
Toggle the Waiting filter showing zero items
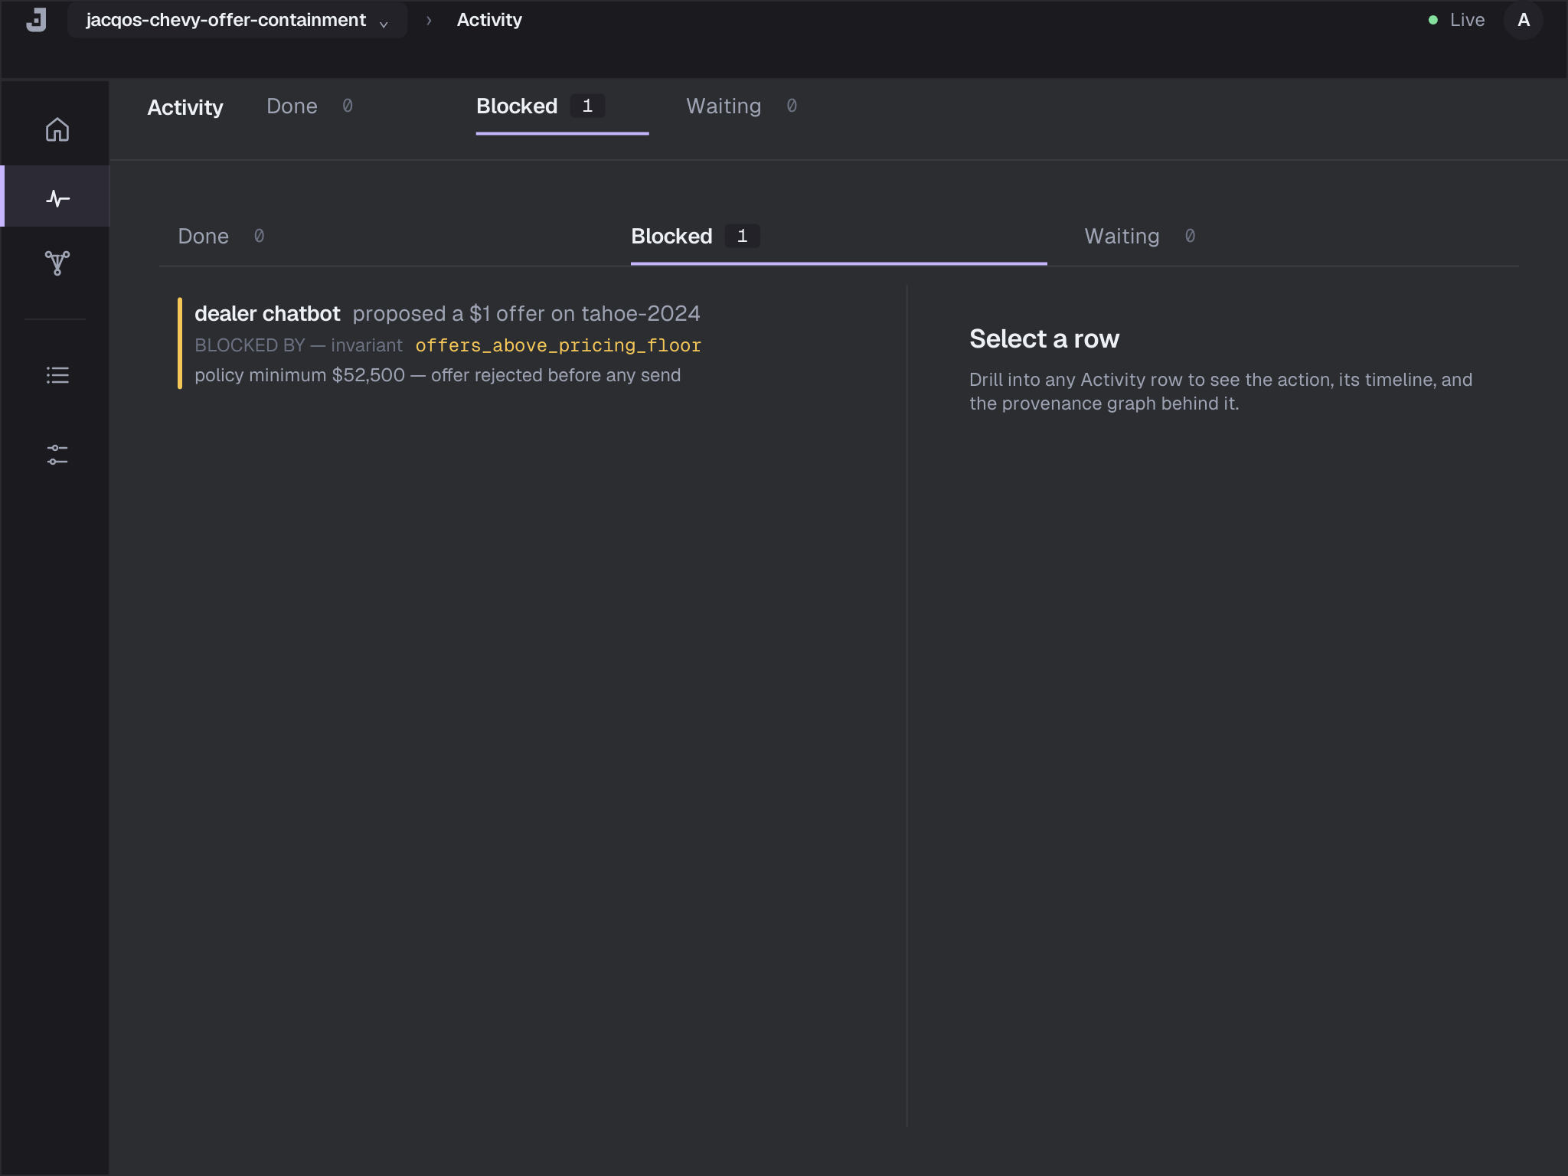click(x=723, y=106)
